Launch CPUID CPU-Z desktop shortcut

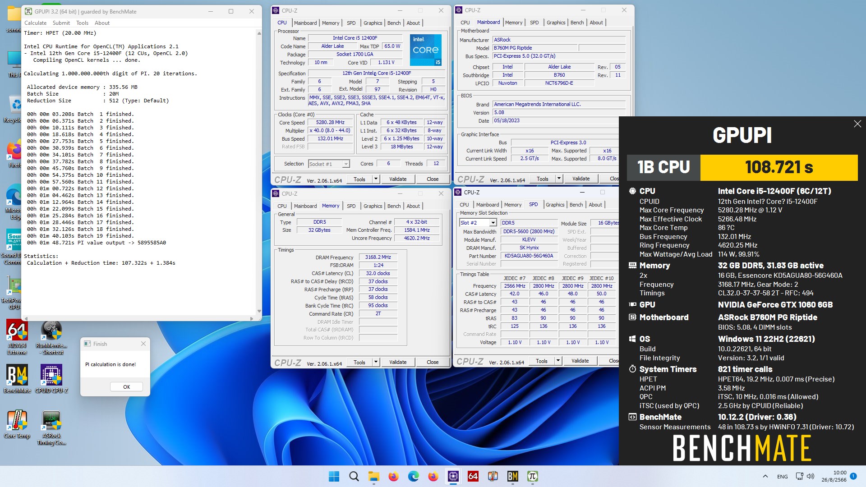[x=51, y=379]
